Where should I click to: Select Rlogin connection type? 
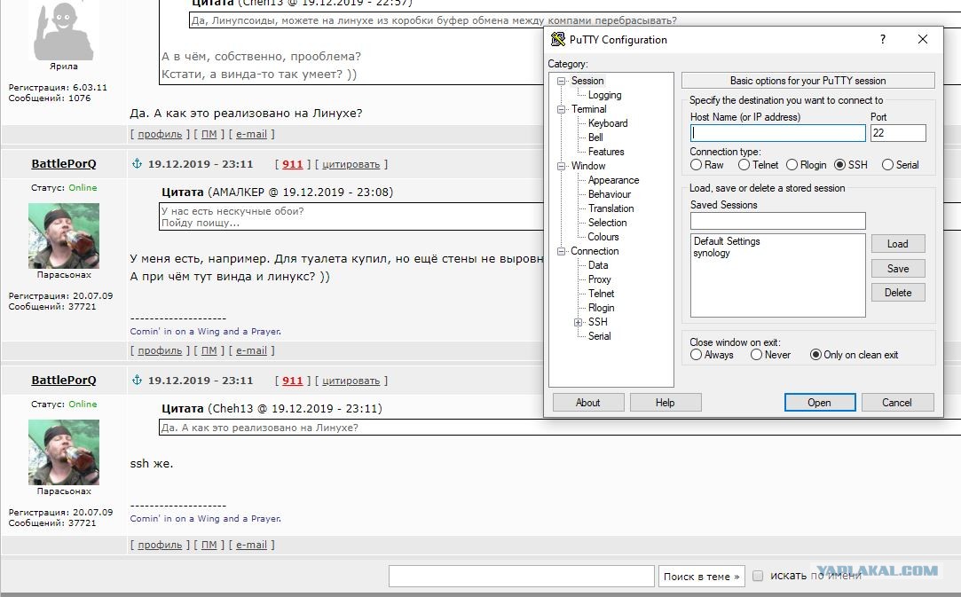click(x=792, y=165)
